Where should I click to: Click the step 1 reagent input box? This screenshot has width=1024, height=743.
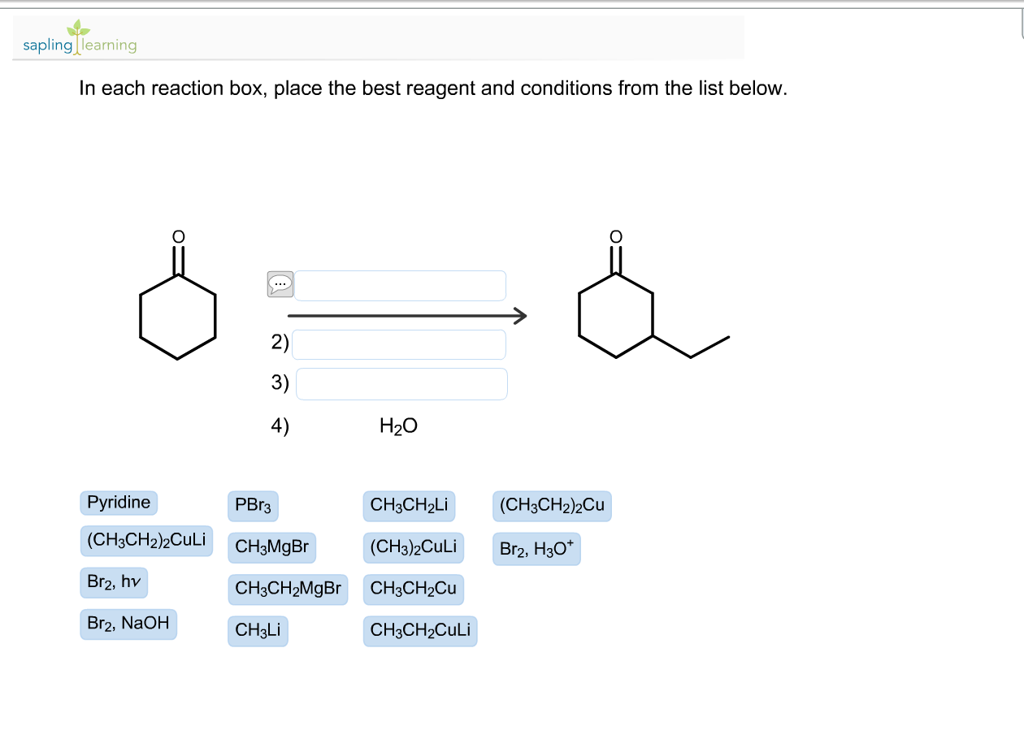point(400,285)
